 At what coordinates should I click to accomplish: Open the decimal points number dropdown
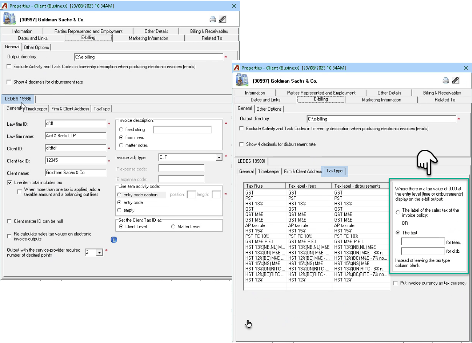tap(100, 252)
